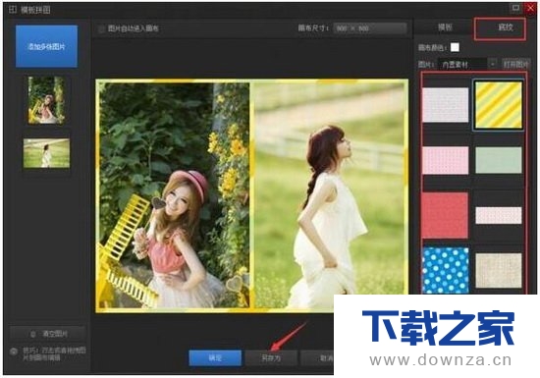Switch to the template tab

point(445,27)
